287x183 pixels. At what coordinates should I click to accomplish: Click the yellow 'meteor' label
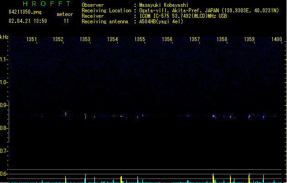coord(65,14)
